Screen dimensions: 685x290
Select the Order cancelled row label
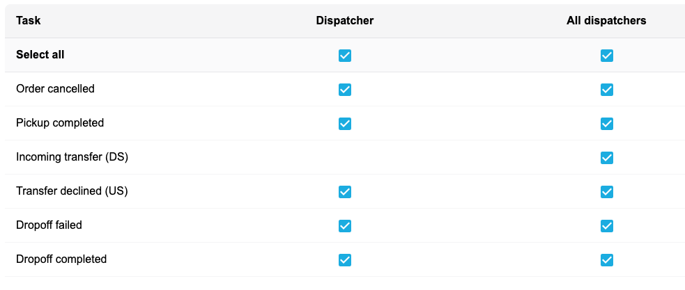coord(56,88)
